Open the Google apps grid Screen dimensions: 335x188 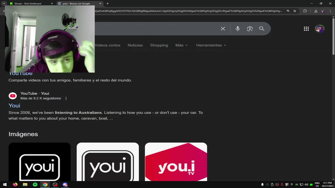(306, 29)
